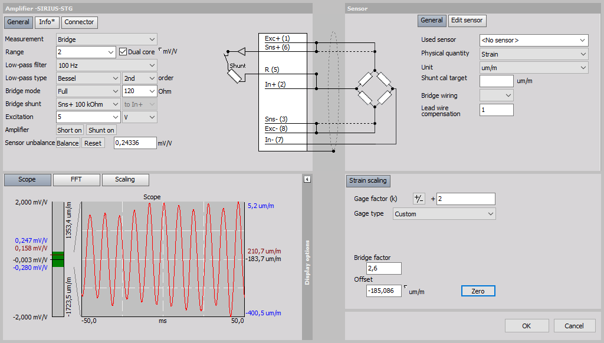This screenshot has height=343, width=604.
Task: Expand the Bridge wiring dropdown
Action: [x=496, y=95]
